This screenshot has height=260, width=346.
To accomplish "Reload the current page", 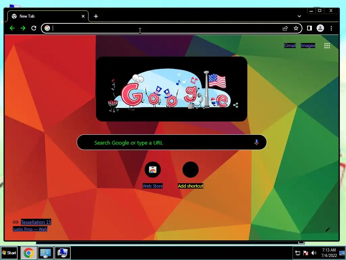I will pyautogui.click(x=34, y=28).
